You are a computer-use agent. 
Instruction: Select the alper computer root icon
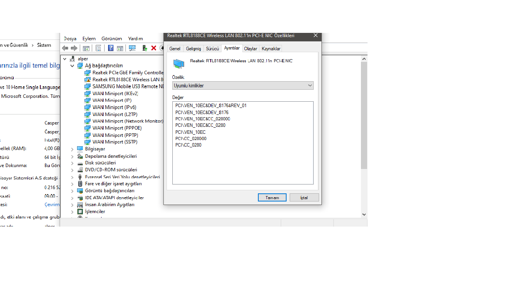pos(72,59)
